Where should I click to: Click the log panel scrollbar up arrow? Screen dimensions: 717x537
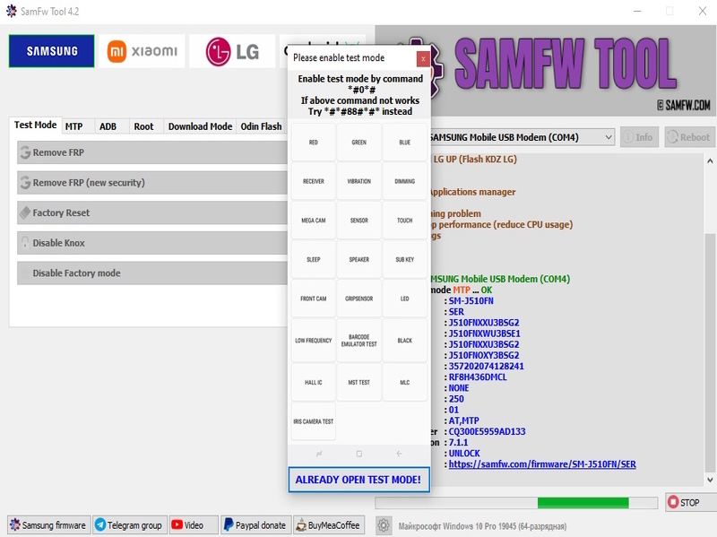[710, 161]
